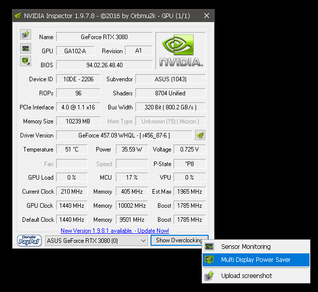Click the upload screenshot camera icon beside Name

(x=26, y=34)
